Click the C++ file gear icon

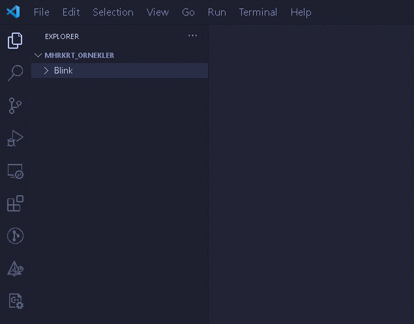pos(15,301)
